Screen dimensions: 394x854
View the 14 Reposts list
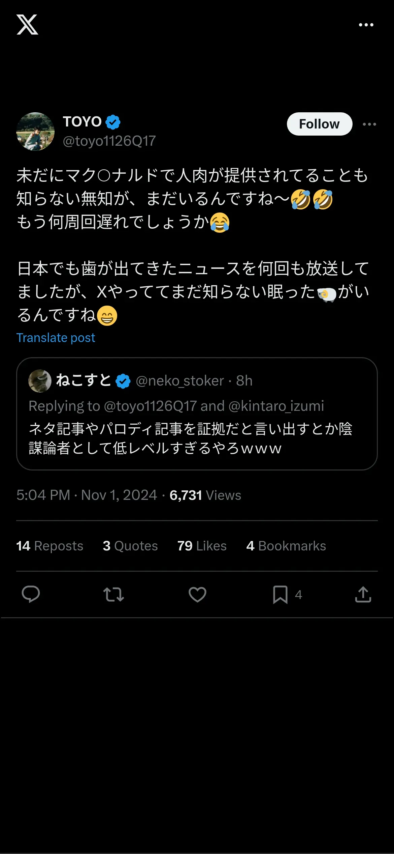pos(50,546)
